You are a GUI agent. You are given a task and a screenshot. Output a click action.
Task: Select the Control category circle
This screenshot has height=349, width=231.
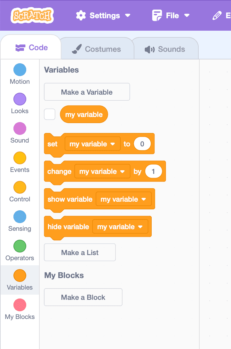point(20,188)
